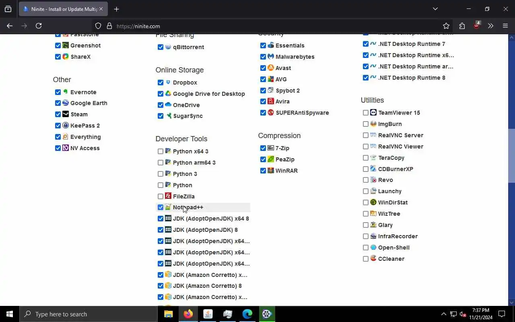Click the AVG icon
The height and width of the screenshot is (322, 515).
tap(271, 79)
